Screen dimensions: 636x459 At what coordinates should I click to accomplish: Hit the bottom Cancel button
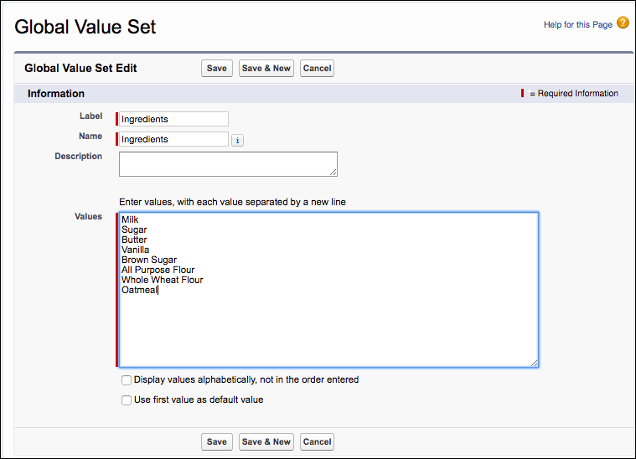pyautogui.click(x=317, y=442)
